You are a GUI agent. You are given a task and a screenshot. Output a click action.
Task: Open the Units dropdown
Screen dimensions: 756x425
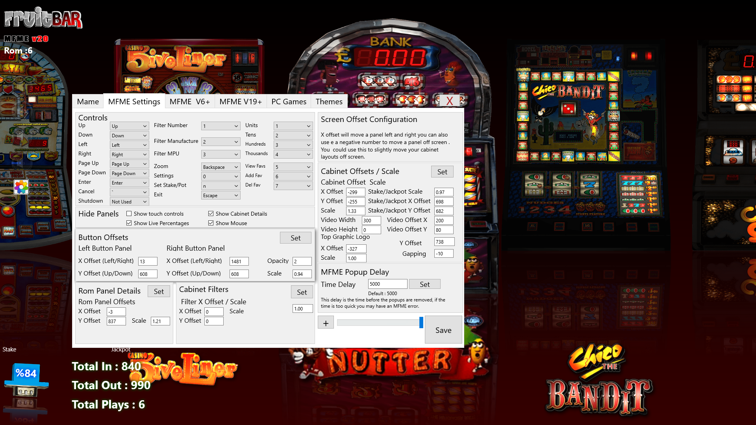click(293, 126)
